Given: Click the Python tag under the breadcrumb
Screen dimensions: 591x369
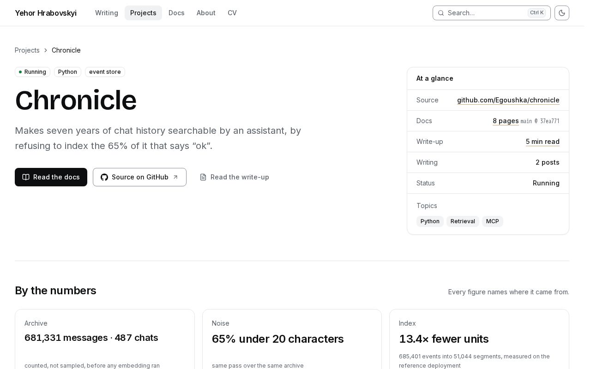Looking at the screenshot, I should pyautogui.click(x=67, y=72).
